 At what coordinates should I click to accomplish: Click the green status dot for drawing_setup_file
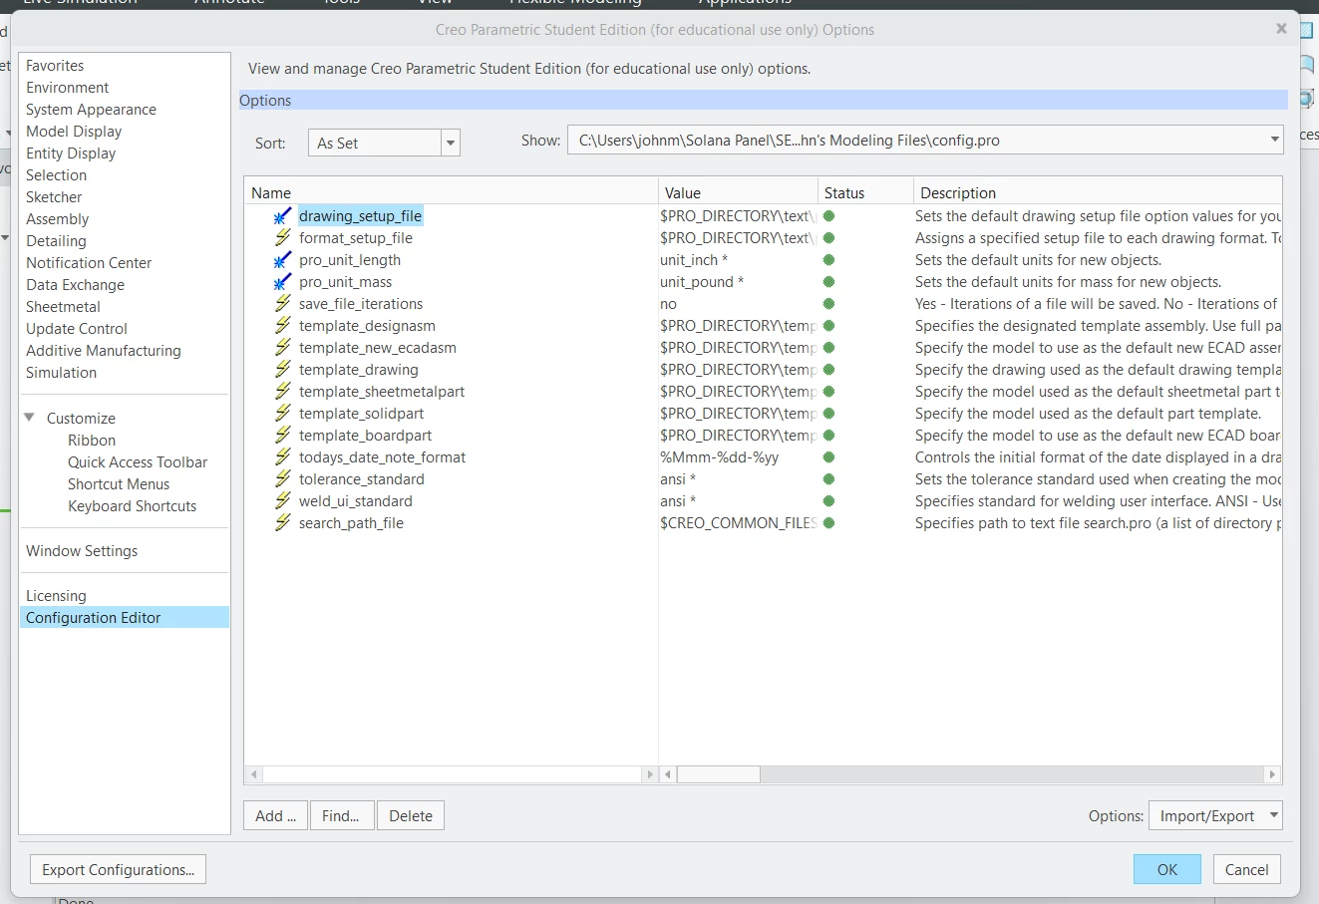pyautogui.click(x=828, y=216)
